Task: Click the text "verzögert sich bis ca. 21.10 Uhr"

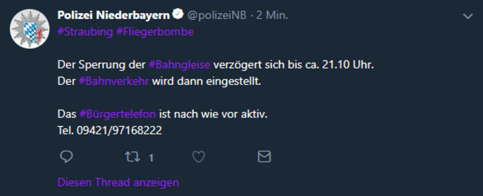Action: (293, 65)
